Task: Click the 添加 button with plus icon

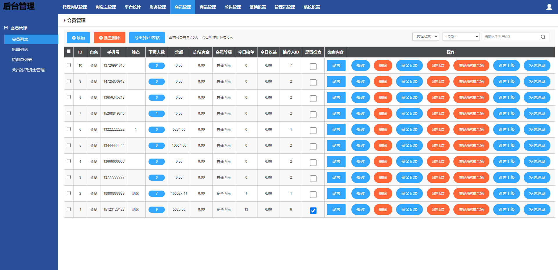Action: point(78,38)
